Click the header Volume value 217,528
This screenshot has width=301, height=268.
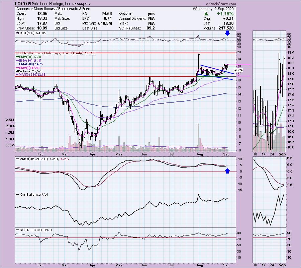(x=226, y=28)
